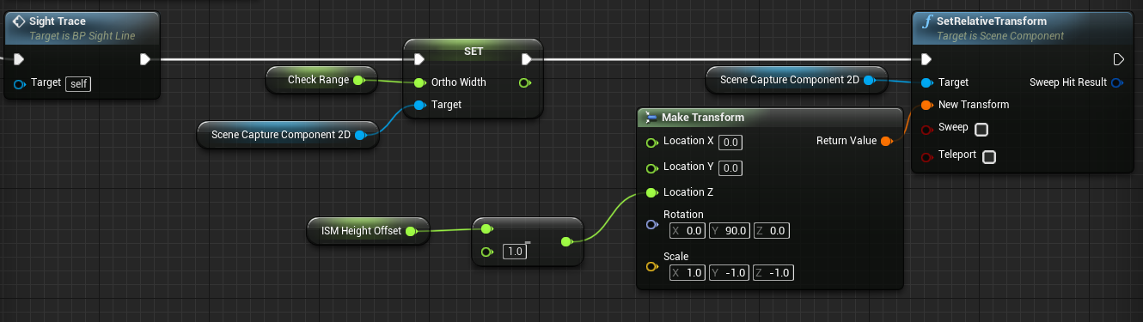The width and height of the screenshot is (1143, 322).
Task: Click pin of Scene Capture node near SetRelativeTransform
Action: coord(869,80)
